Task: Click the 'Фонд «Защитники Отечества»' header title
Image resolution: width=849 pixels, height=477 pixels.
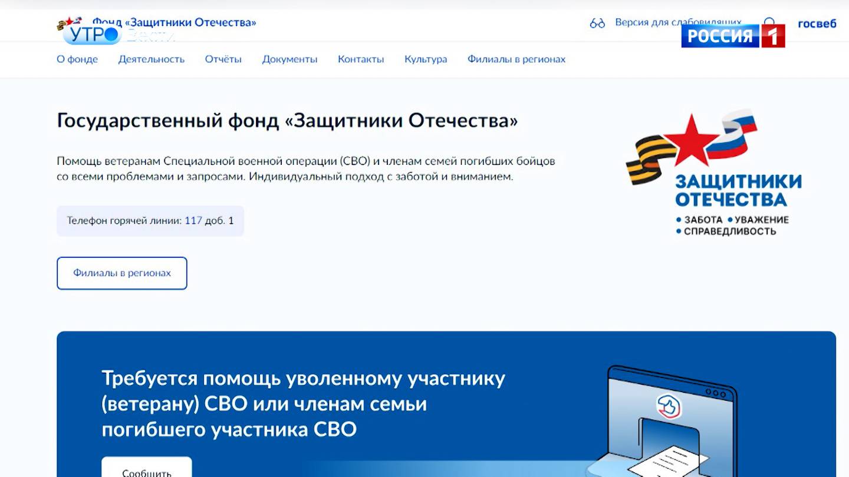Action: 175,23
